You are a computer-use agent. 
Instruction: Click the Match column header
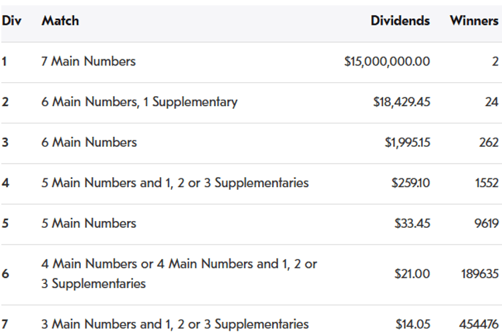tap(60, 21)
